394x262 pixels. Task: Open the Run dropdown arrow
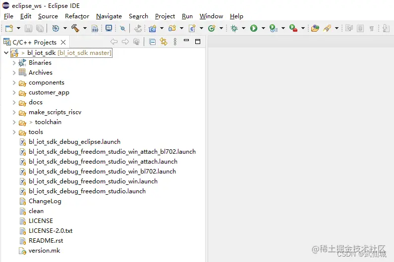263,28
